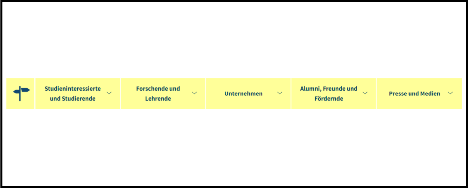468x188 pixels.
Task: Click the "Studieninteressierte" text label
Action: [x=73, y=88]
